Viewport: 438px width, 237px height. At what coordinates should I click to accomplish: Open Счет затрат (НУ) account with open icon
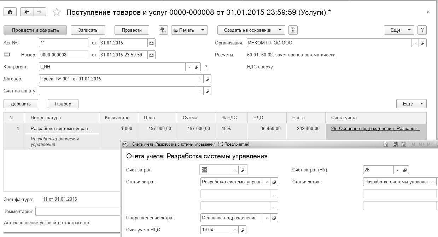[405, 170]
